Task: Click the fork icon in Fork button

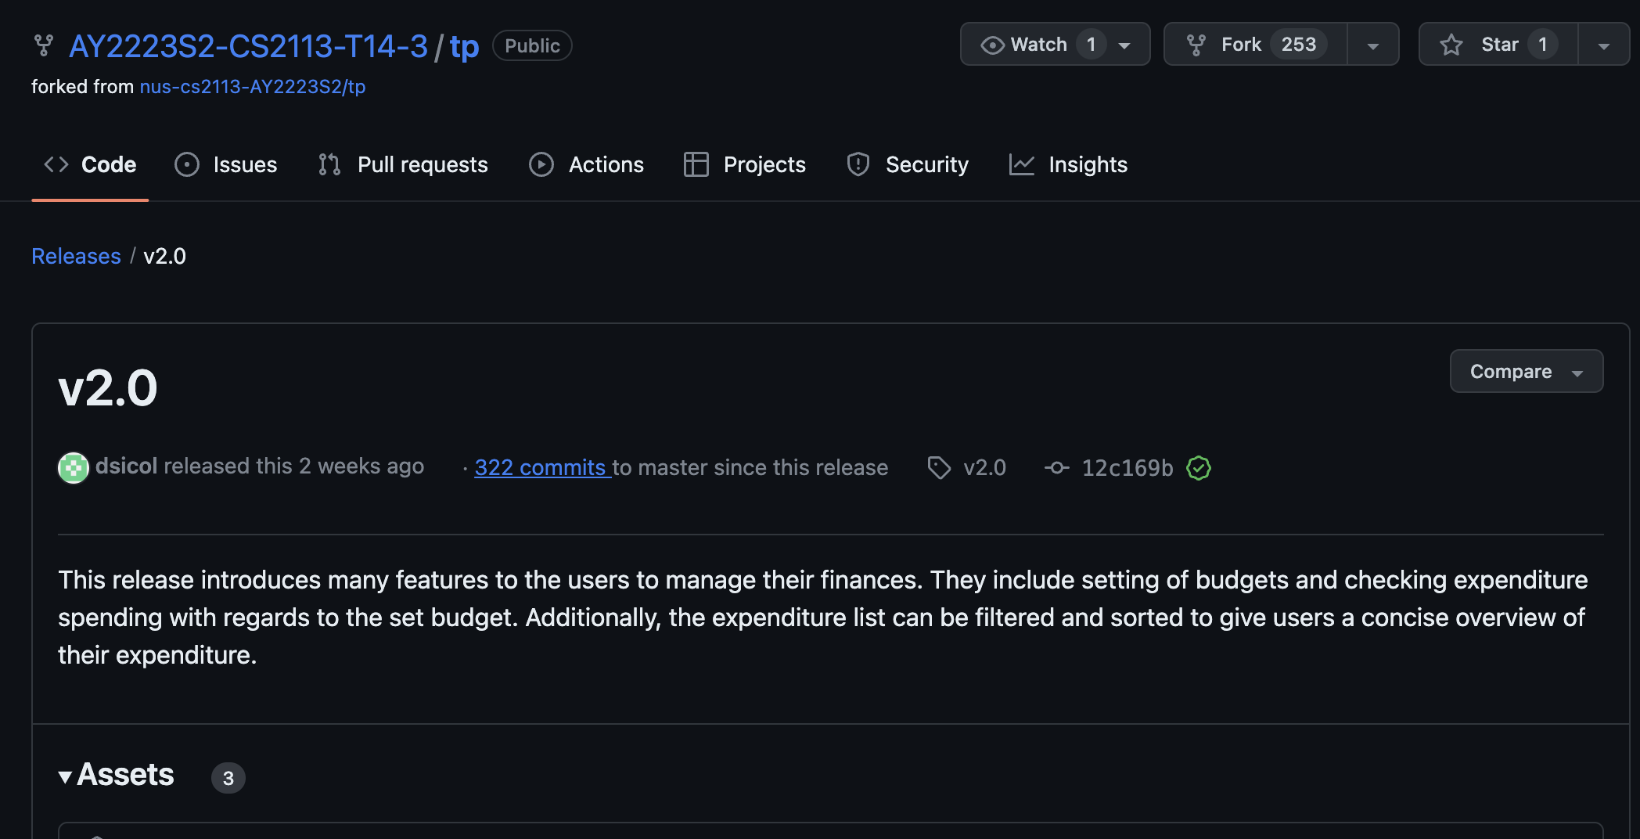Action: (x=1196, y=45)
